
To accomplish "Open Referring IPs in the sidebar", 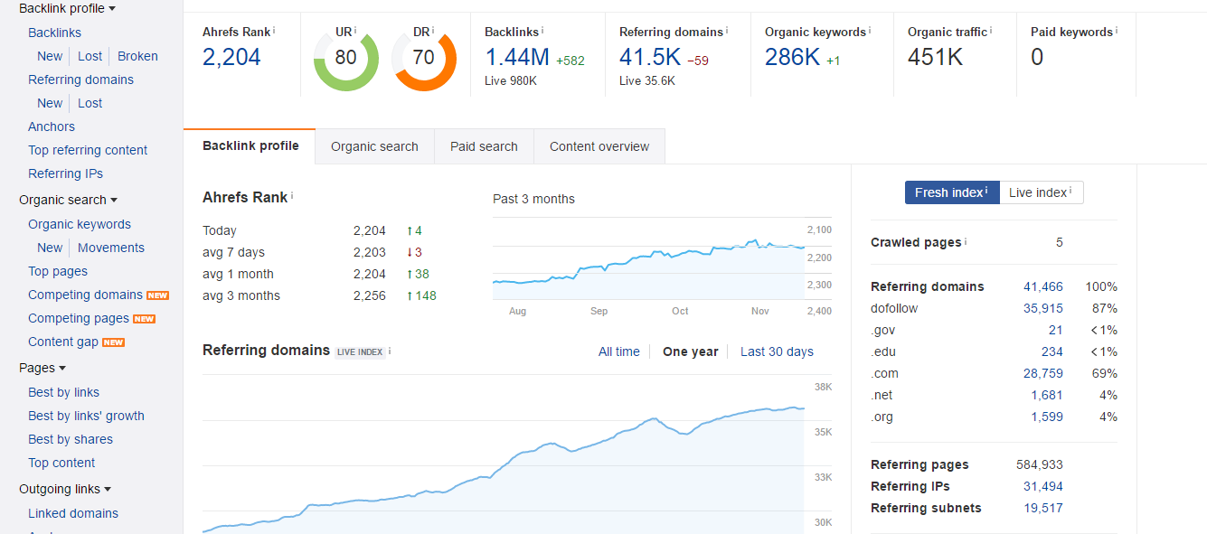I will click(65, 173).
